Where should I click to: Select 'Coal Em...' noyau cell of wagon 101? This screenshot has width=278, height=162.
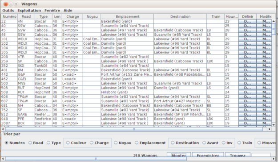pyautogui.click(x=92, y=39)
